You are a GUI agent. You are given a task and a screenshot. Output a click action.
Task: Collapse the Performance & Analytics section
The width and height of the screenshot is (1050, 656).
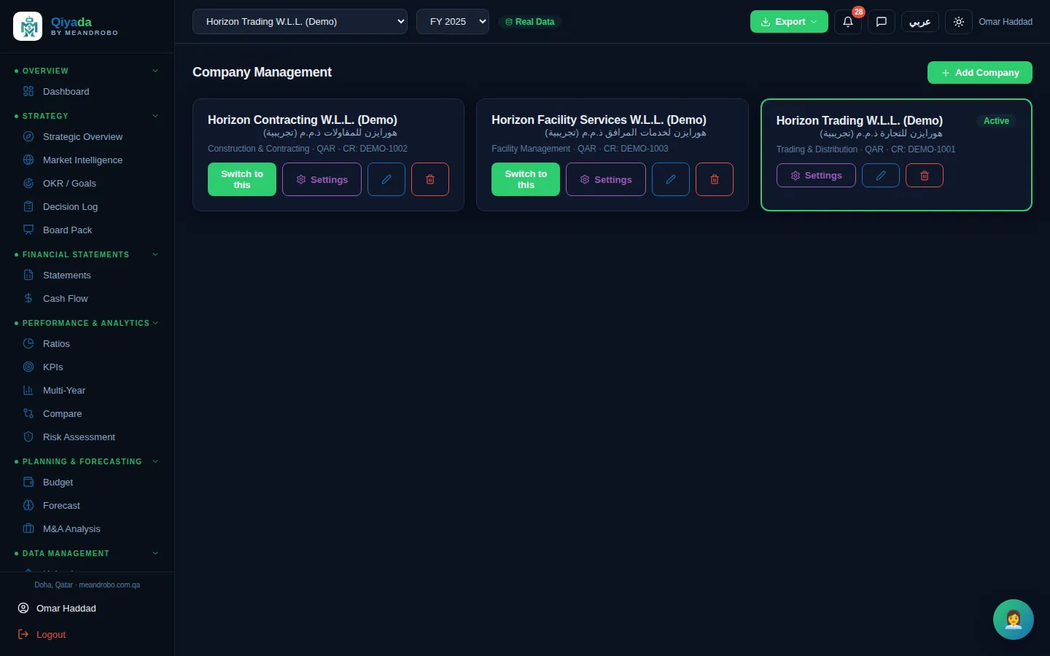click(155, 323)
